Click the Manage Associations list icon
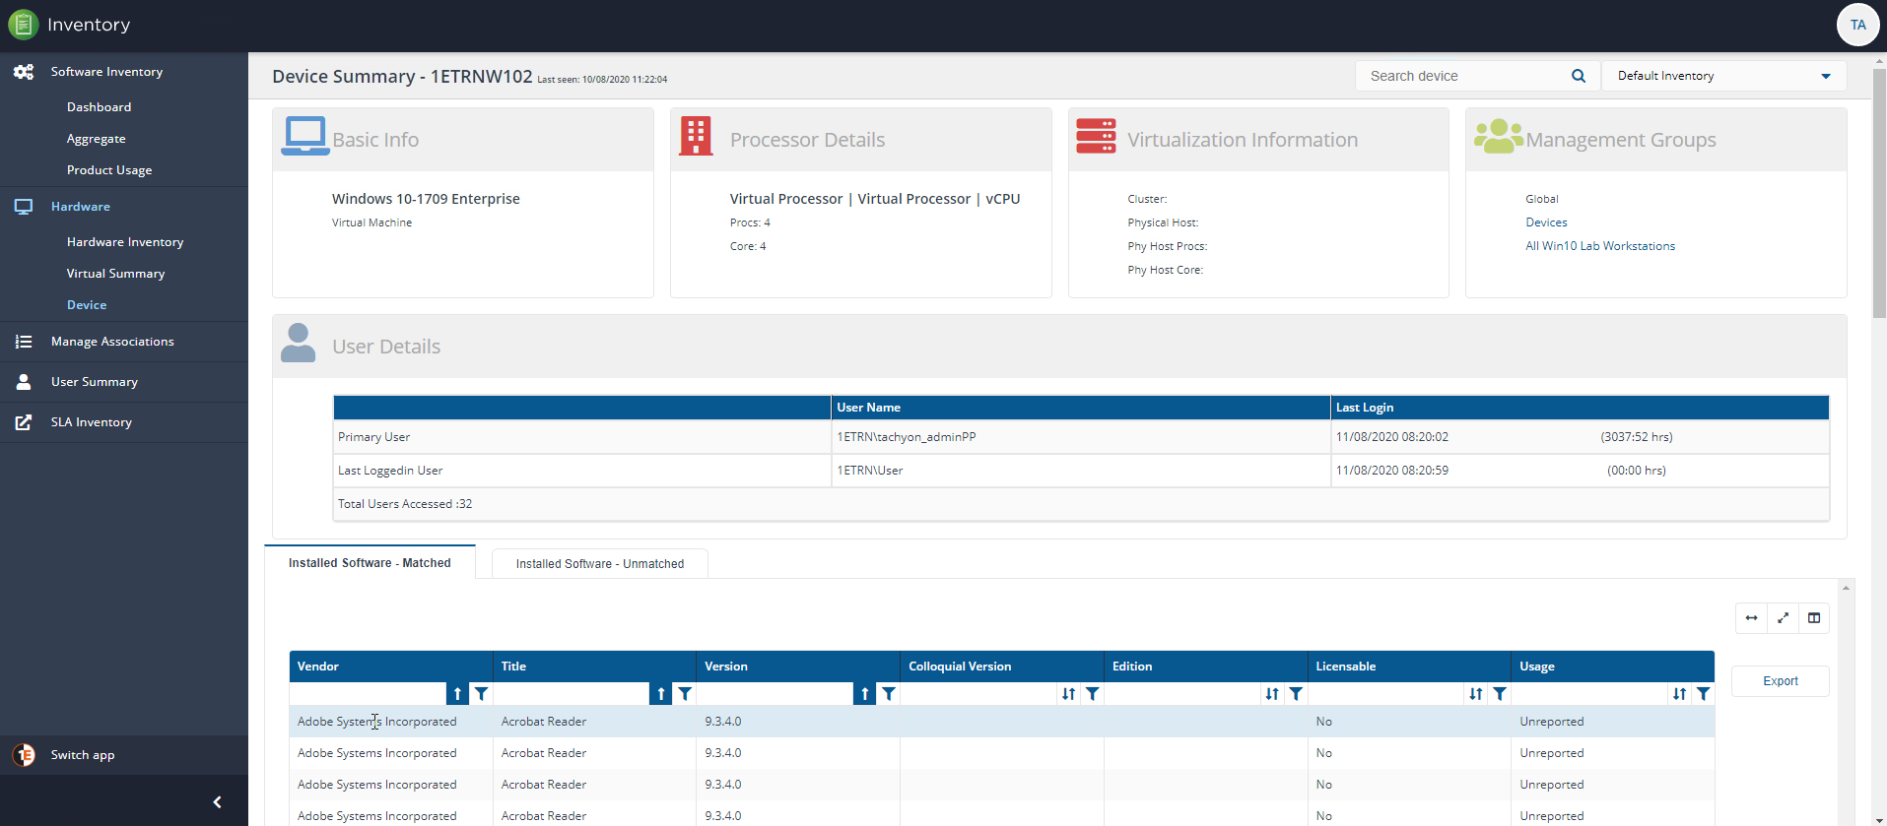 (24, 342)
